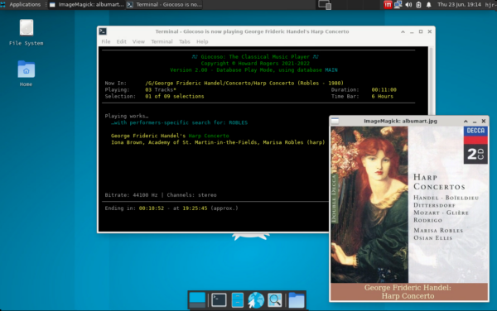
Task: Click the Now In folder path text
Action: point(244,84)
